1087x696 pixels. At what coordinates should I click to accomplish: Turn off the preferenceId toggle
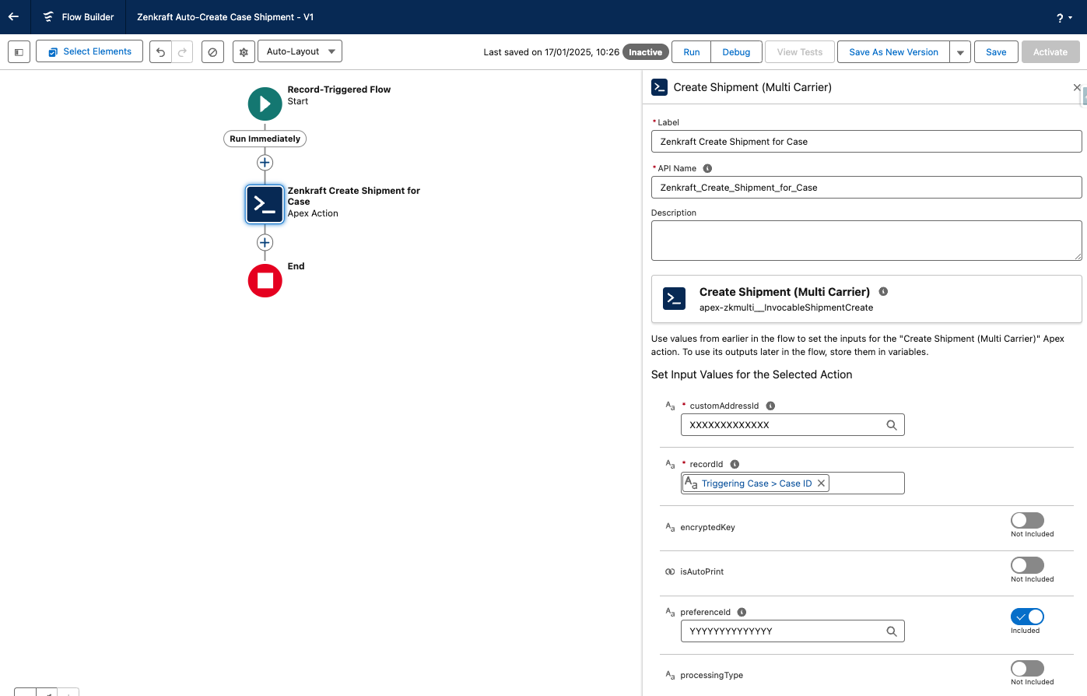tap(1027, 617)
